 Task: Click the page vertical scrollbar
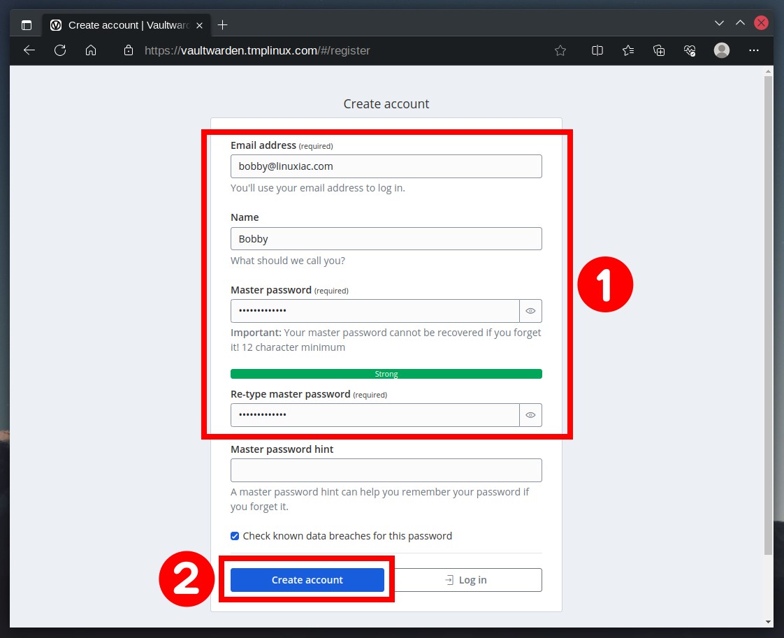768,315
